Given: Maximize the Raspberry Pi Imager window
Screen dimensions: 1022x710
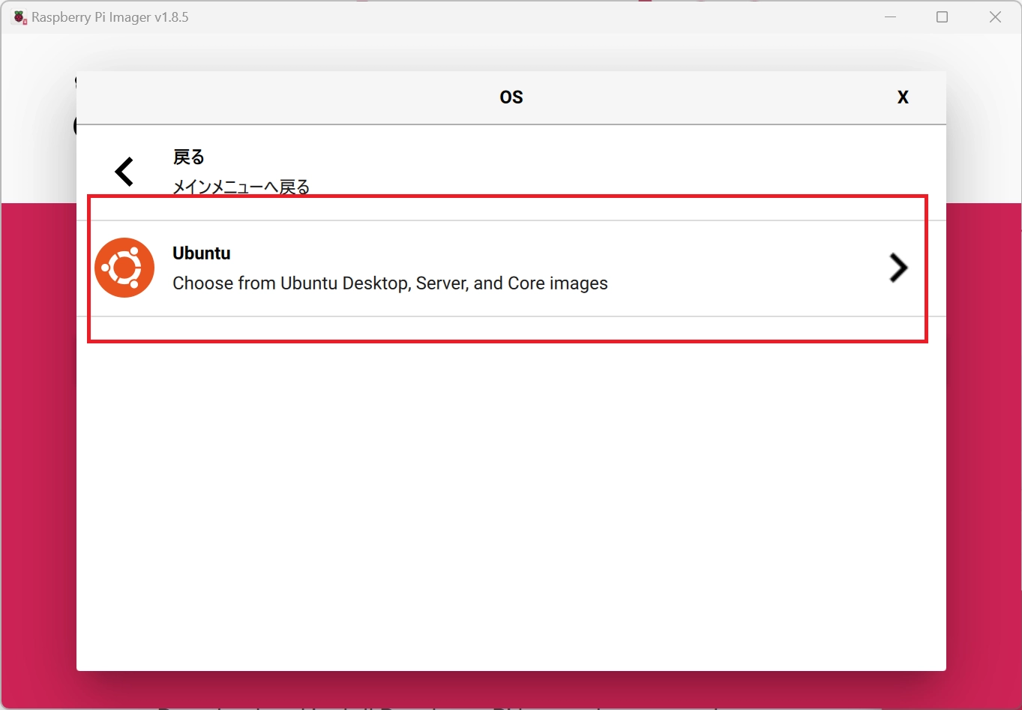Looking at the screenshot, I should click(943, 16).
